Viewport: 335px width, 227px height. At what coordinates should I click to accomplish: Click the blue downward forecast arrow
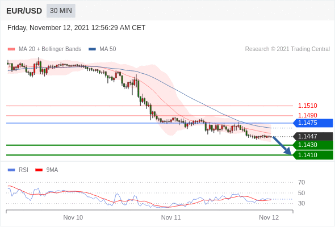pyautogui.click(x=282, y=146)
